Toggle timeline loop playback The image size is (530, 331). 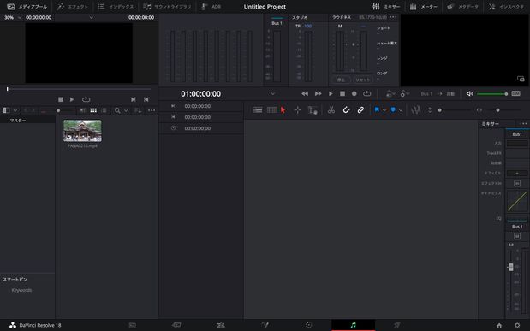click(367, 93)
